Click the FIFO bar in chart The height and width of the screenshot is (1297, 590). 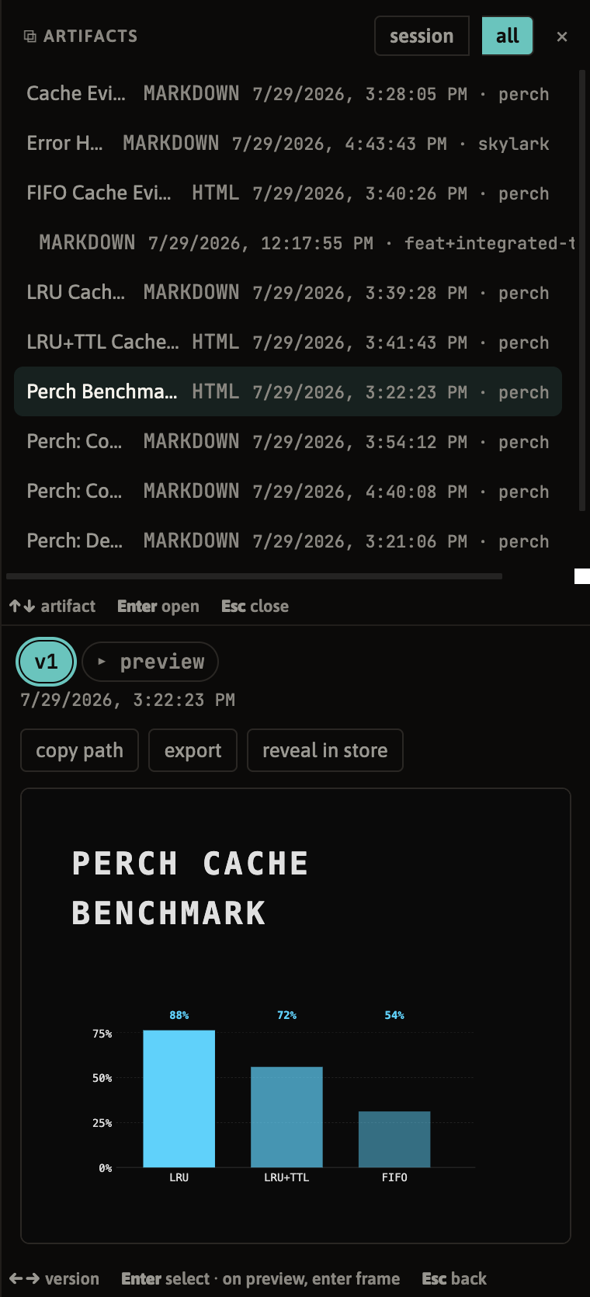(x=394, y=1139)
